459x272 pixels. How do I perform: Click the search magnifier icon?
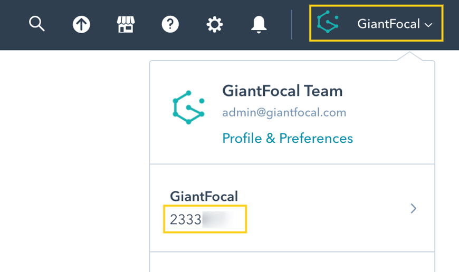click(x=36, y=24)
